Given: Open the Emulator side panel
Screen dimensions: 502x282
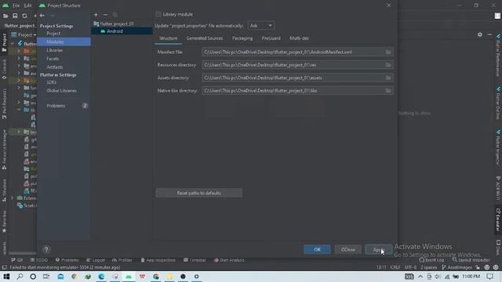Looking at the screenshot, I should pyautogui.click(x=498, y=220).
